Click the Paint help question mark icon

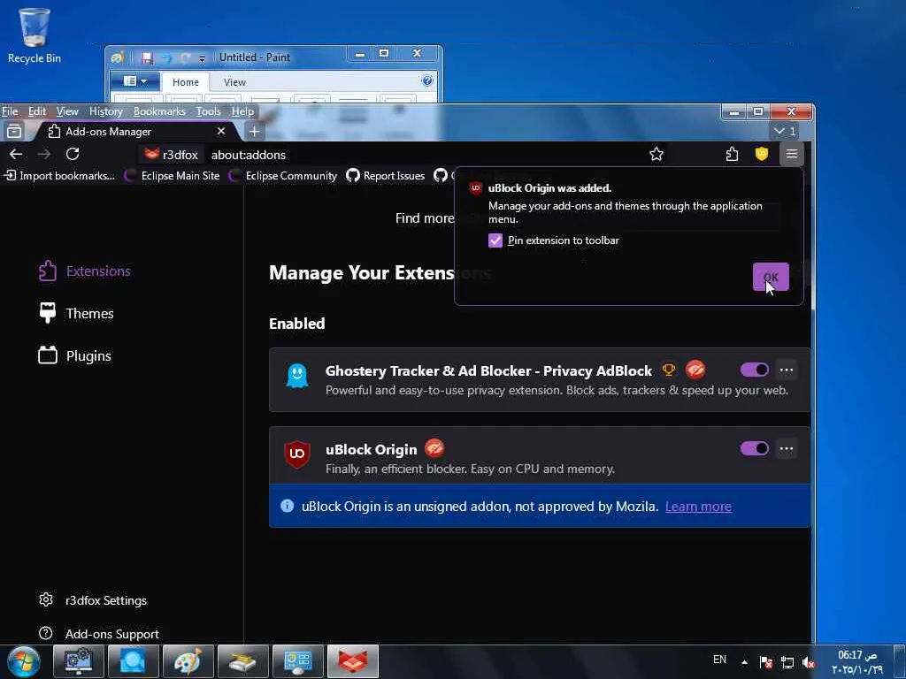427,80
